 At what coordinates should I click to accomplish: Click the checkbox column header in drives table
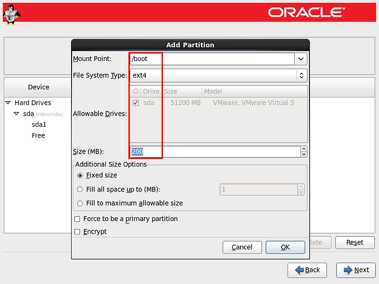[136, 92]
